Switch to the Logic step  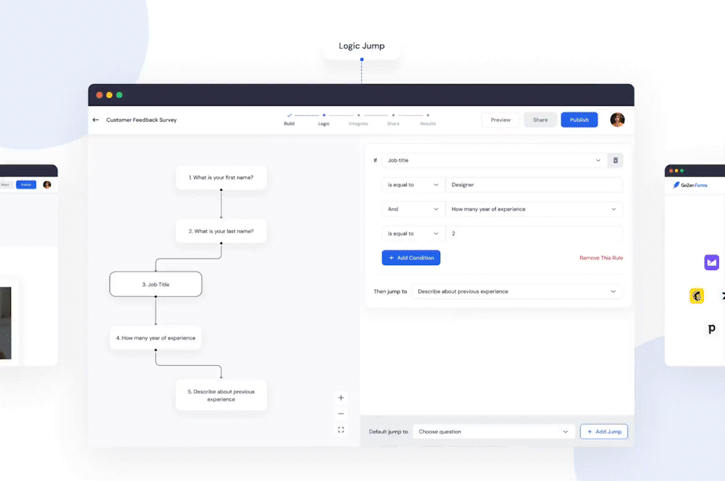pyautogui.click(x=323, y=120)
